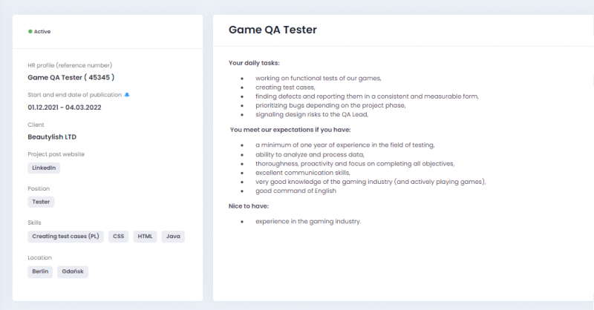Click the publication date range 01.12.2021 - 04.03.2022
The height and width of the screenshot is (310, 594).
(x=65, y=108)
